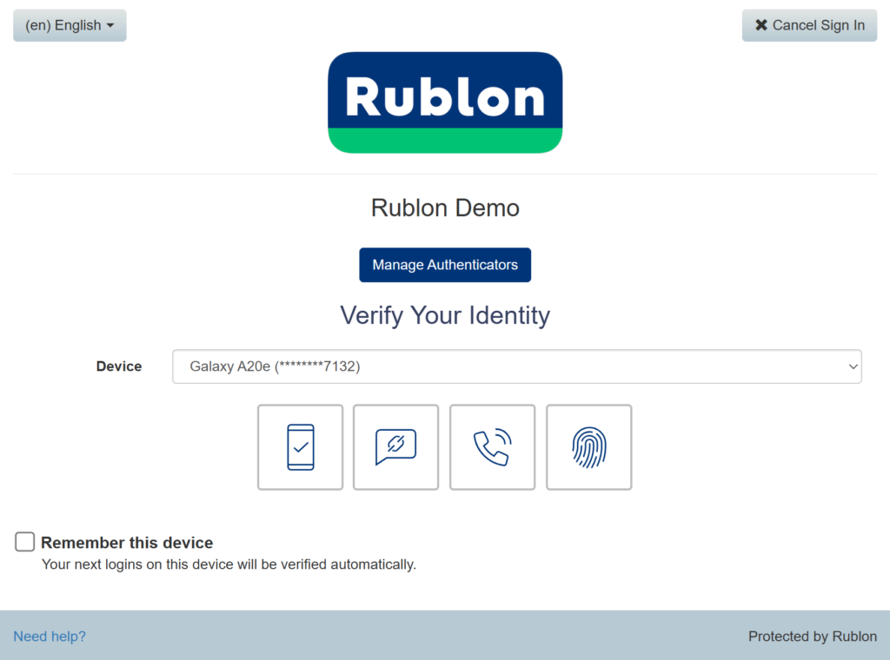Open Manage Authenticators
Viewport: 890px width, 660px height.
(x=445, y=265)
